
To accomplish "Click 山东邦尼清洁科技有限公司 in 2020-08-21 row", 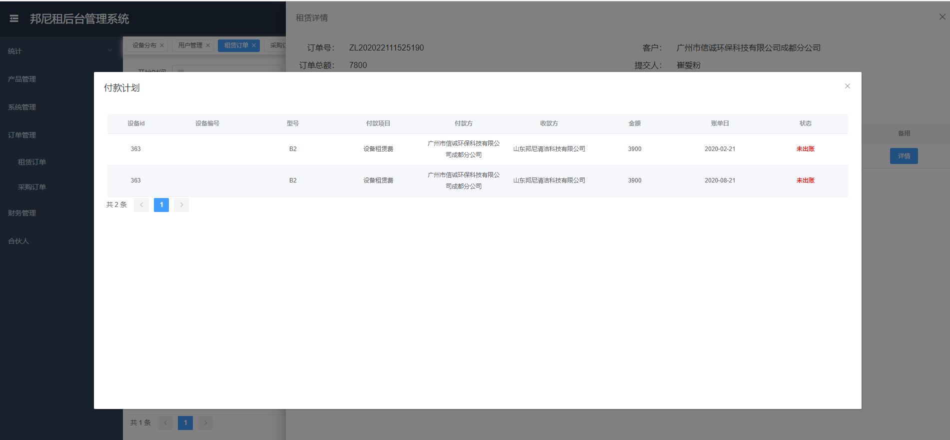I will pyautogui.click(x=549, y=180).
